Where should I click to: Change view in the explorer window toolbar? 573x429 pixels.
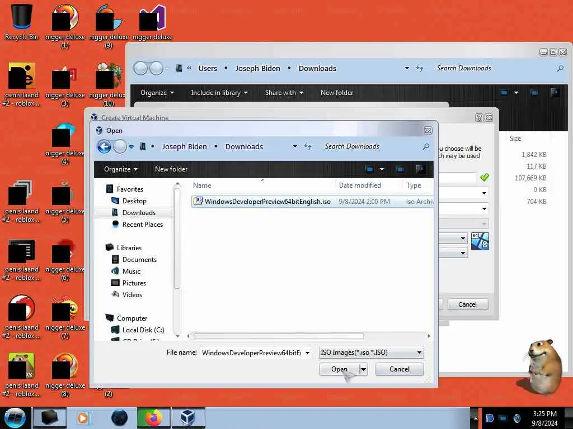pyautogui.click(x=504, y=93)
